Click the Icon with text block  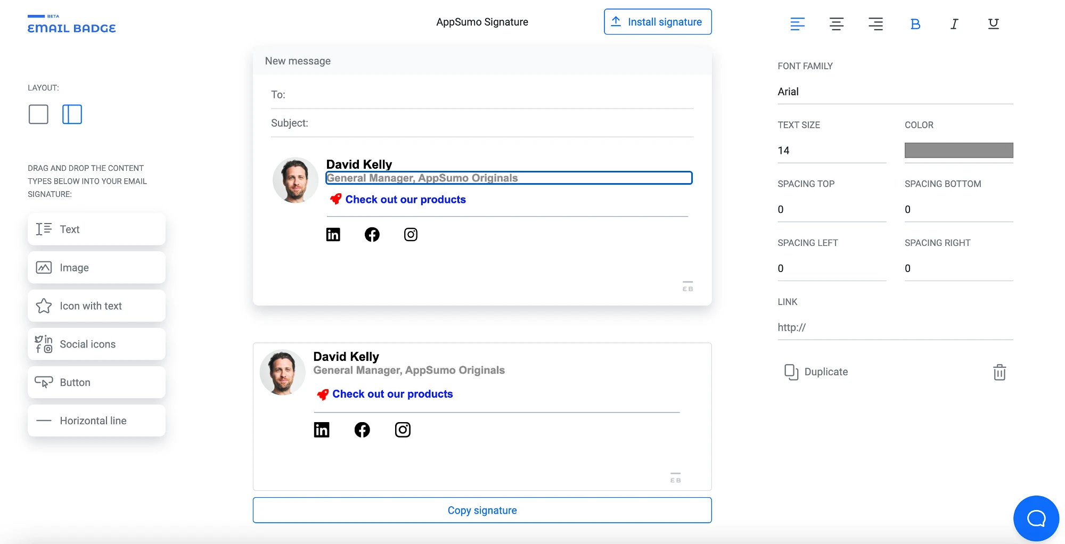click(96, 306)
